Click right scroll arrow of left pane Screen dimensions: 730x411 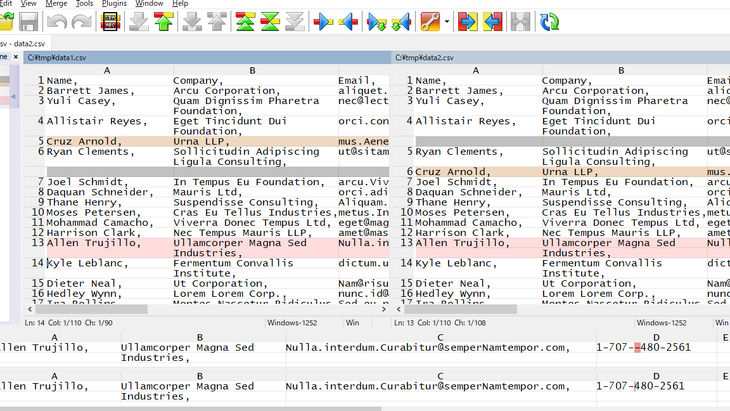click(384, 309)
